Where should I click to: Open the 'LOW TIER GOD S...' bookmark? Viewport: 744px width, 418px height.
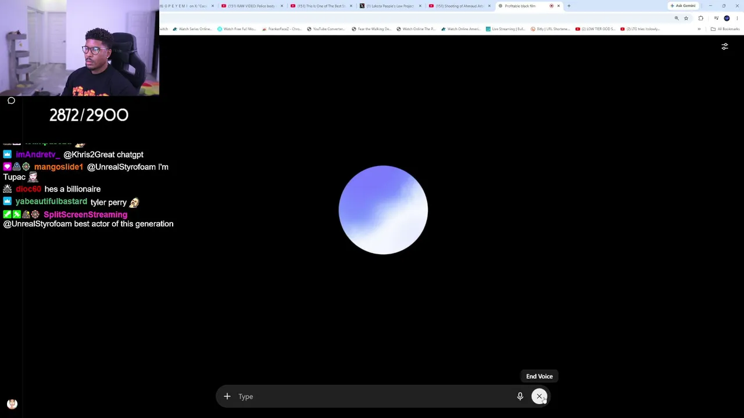[x=595, y=29]
